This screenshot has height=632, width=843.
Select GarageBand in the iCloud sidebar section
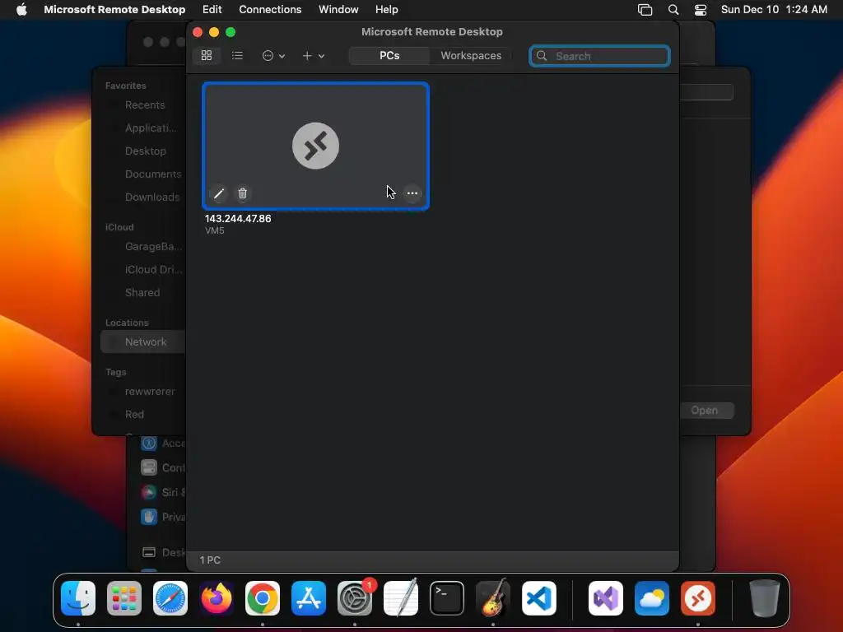(153, 247)
